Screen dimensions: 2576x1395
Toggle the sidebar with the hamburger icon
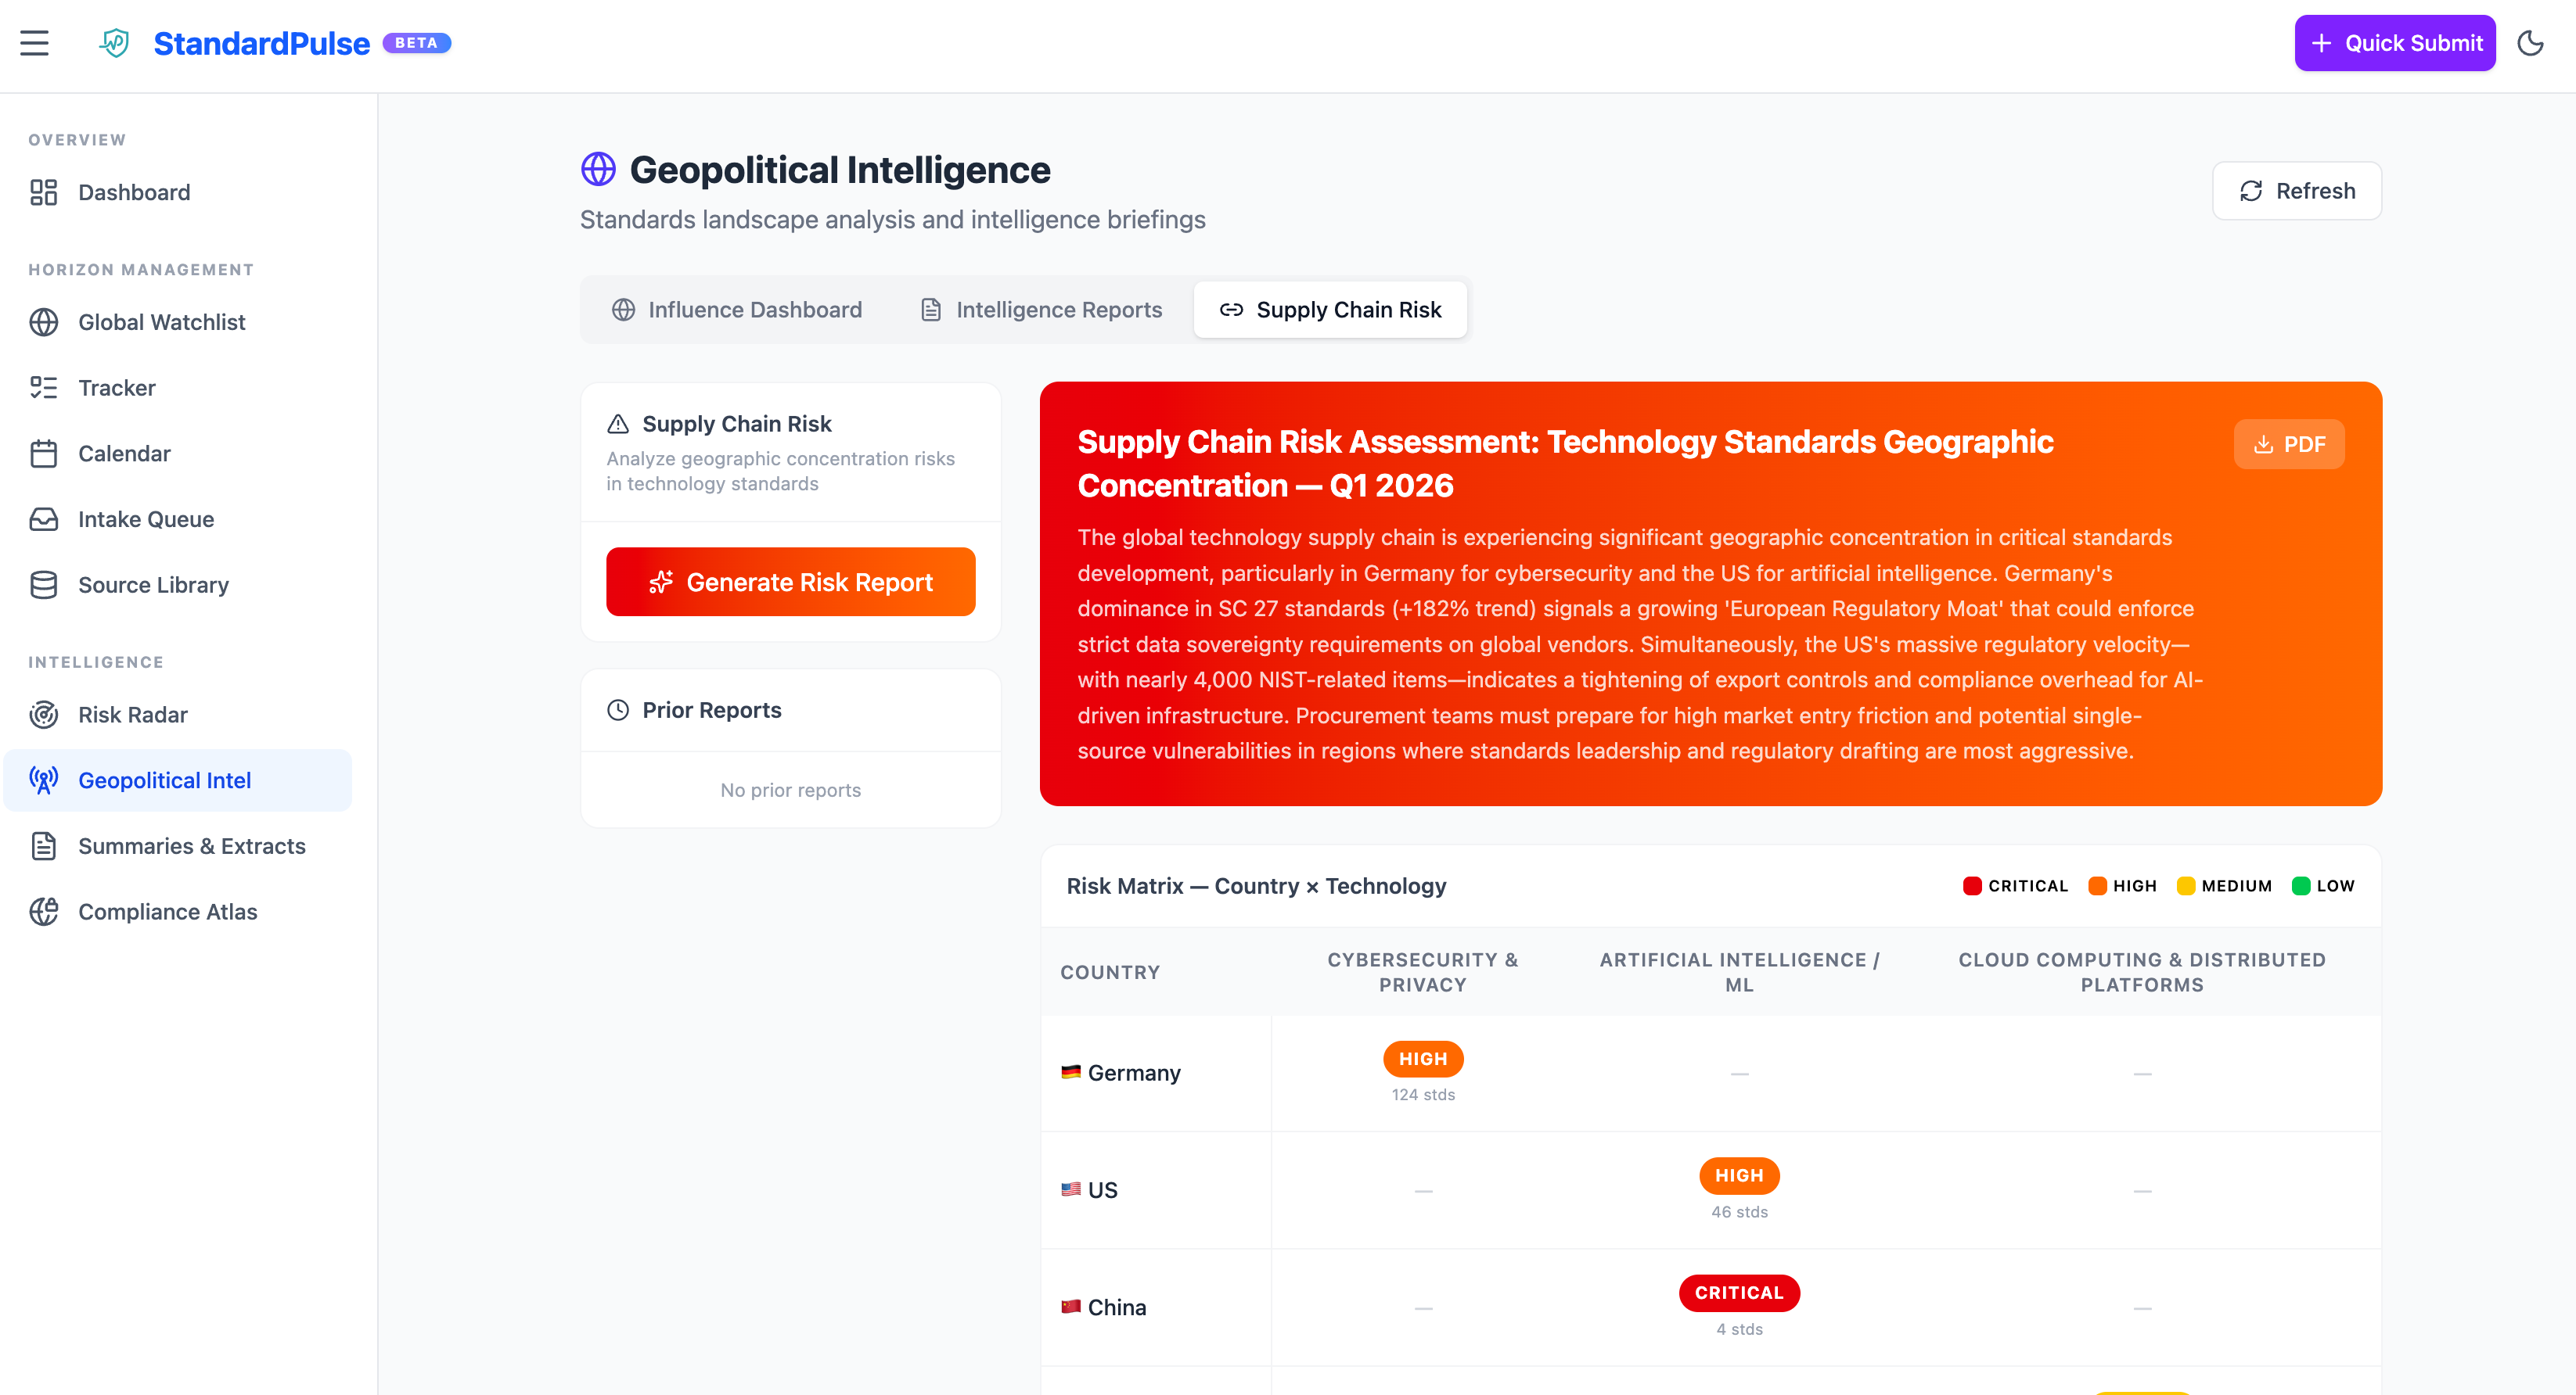34,43
